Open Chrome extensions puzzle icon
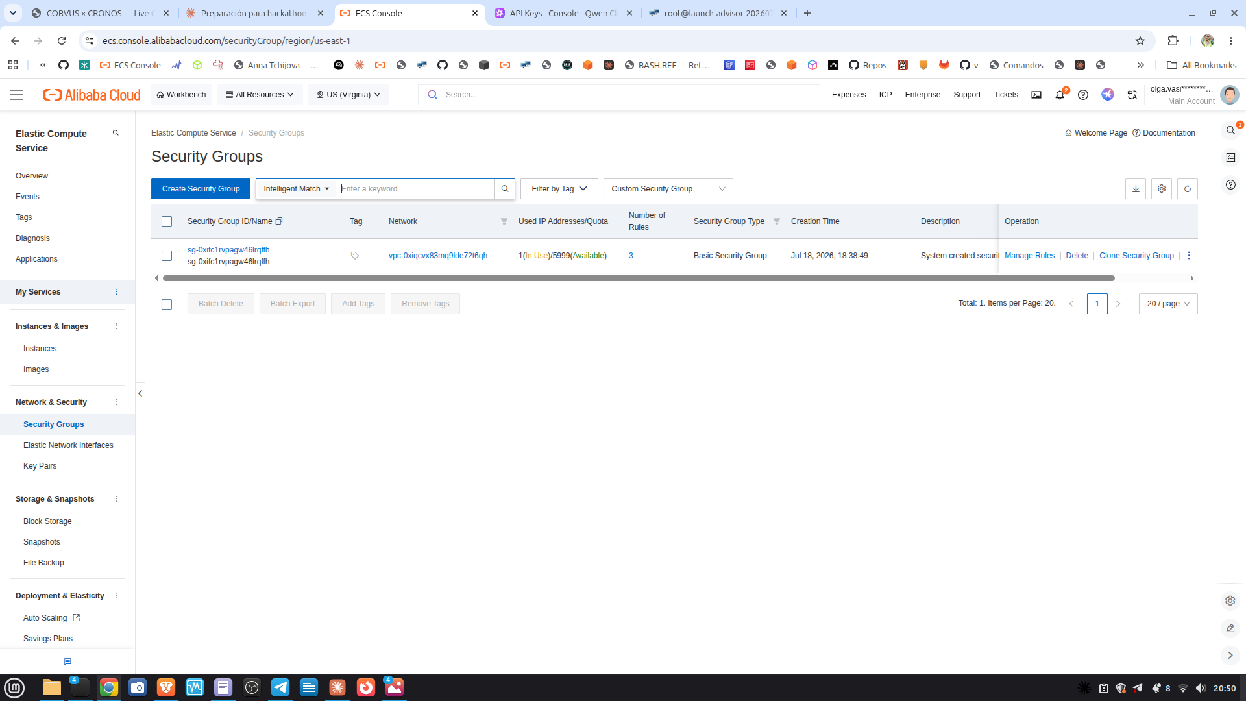Viewport: 1246px width, 701px height. [x=1173, y=41]
